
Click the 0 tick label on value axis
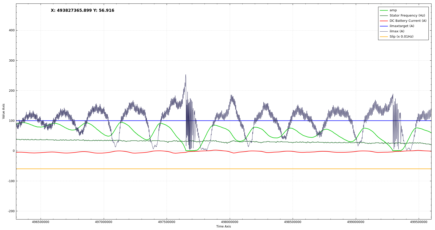14,151
